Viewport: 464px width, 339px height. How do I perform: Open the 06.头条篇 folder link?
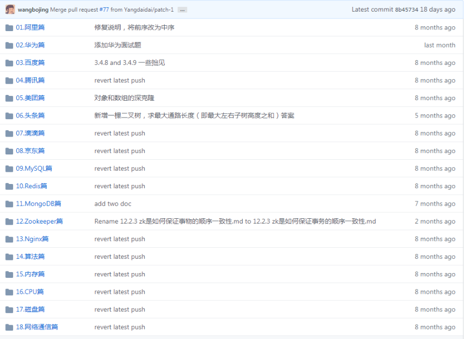tap(30, 115)
